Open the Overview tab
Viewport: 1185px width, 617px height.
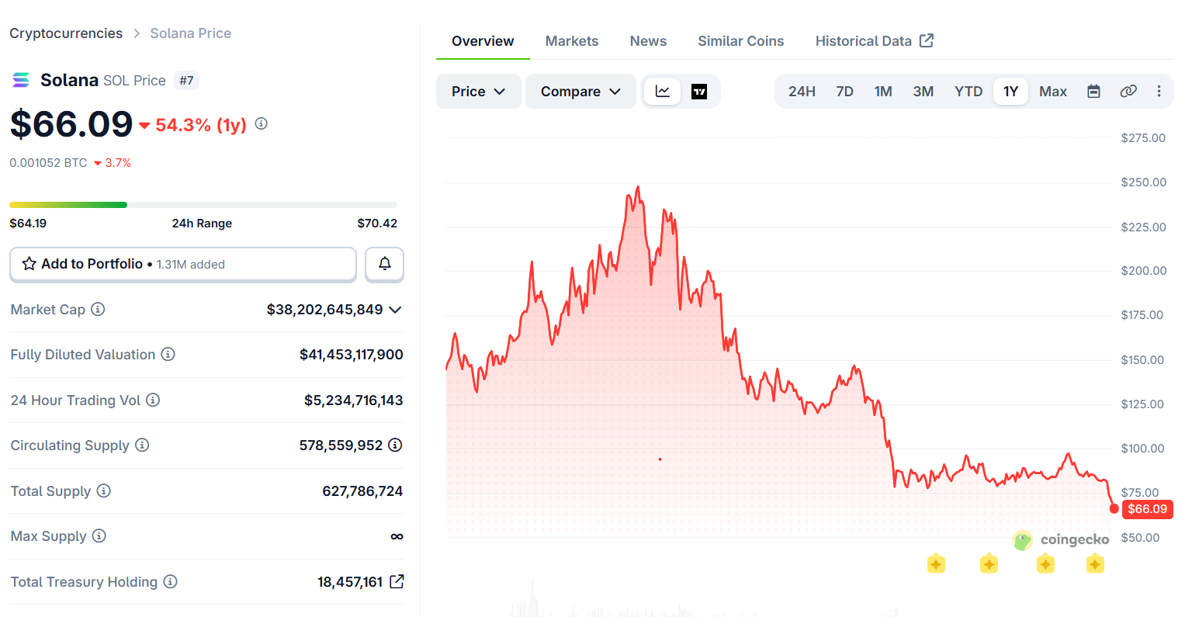pos(483,41)
